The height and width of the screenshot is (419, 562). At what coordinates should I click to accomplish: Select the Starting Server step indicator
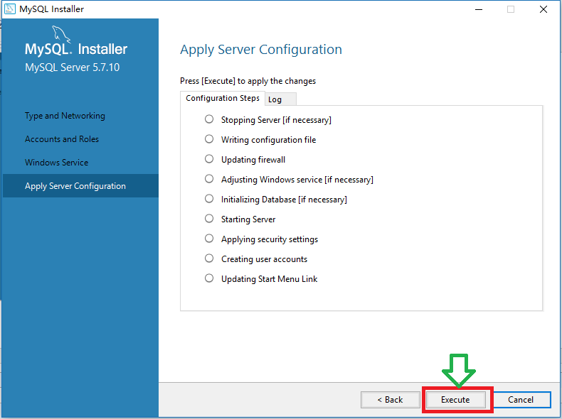209,218
